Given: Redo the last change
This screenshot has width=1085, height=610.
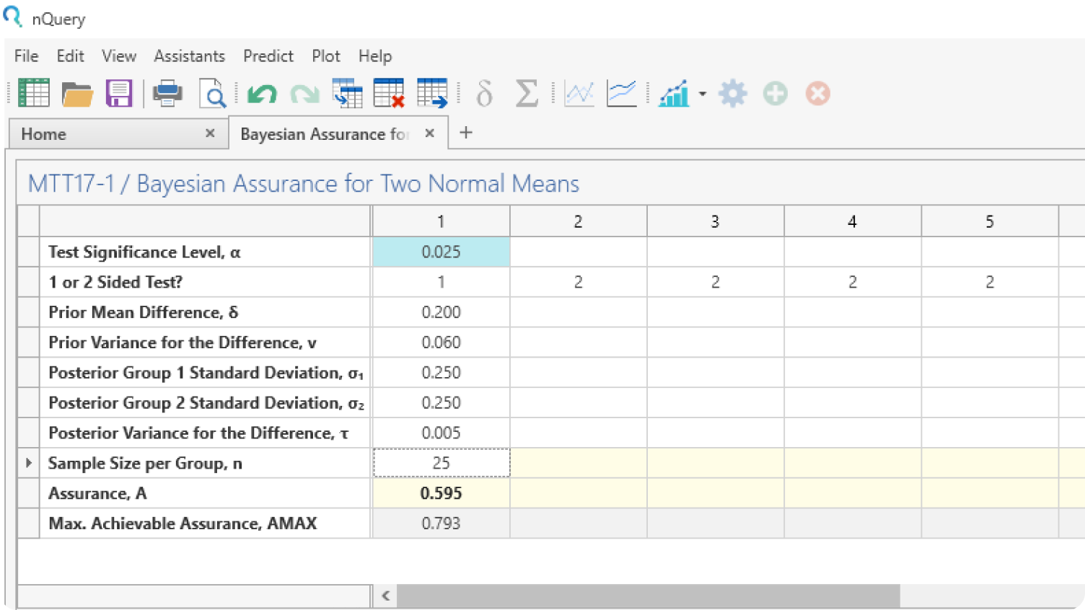Looking at the screenshot, I should point(304,93).
